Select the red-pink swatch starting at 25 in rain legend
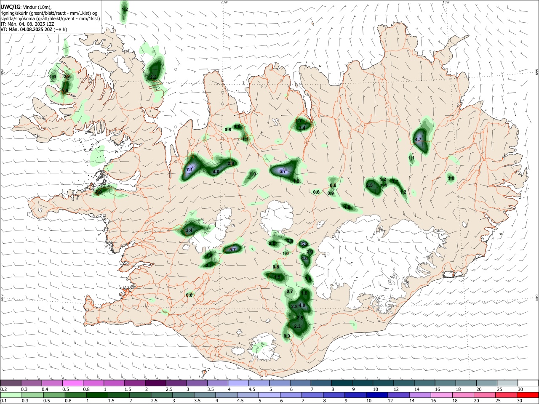The height and width of the screenshot is (404, 539). (507, 395)
